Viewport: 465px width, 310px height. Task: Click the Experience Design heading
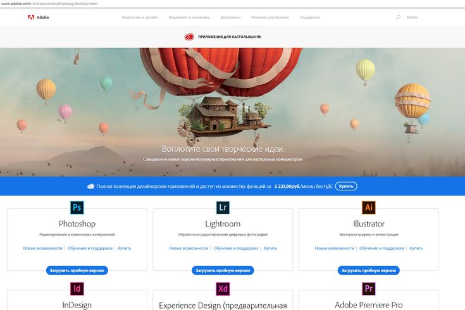pos(223,306)
